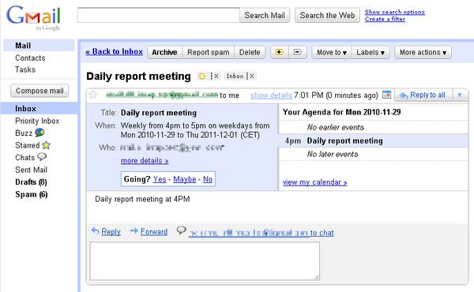The height and width of the screenshot is (292, 474).
Task: Click the search input field
Action: [159, 16]
